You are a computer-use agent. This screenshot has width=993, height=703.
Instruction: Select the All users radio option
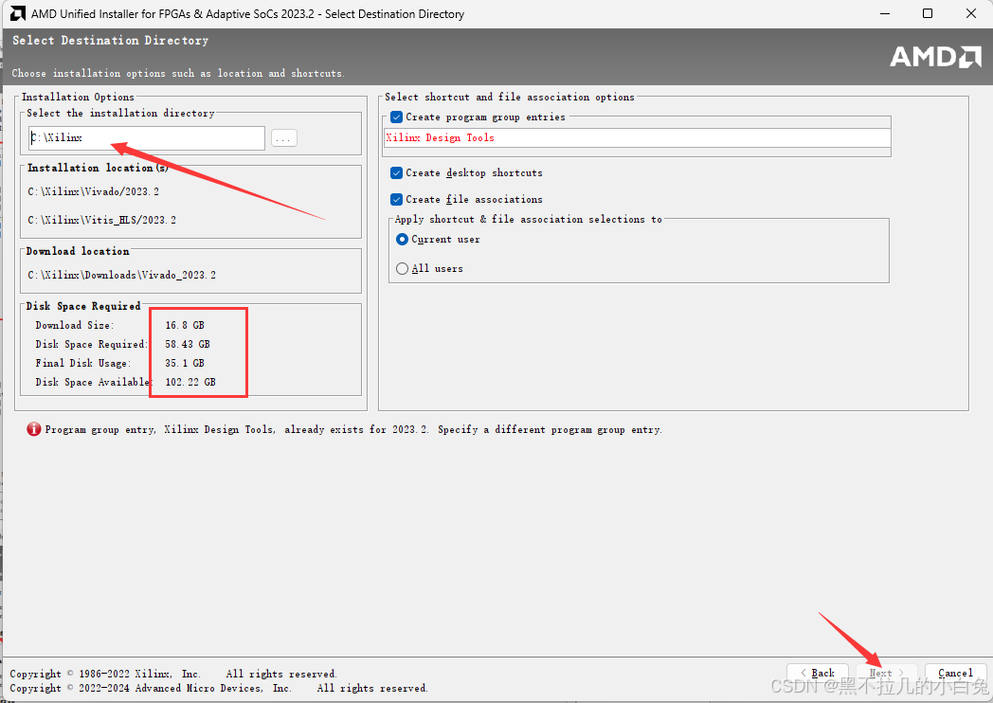[x=402, y=268]
